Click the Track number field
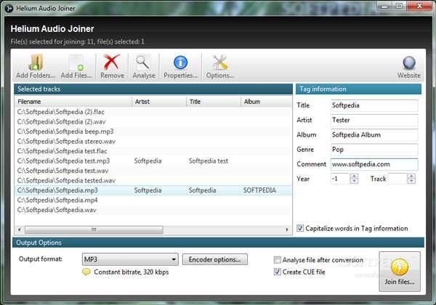The image size is (436, 305). [398, 179]
